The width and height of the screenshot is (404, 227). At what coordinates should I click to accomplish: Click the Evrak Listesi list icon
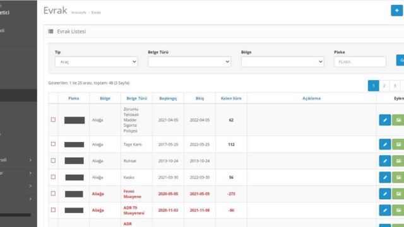pyautogui.click(x=50, y=32)
